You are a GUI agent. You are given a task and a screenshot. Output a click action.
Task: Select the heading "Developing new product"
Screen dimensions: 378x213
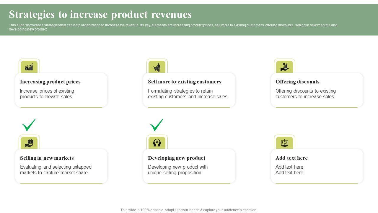(x=177, y=158)
